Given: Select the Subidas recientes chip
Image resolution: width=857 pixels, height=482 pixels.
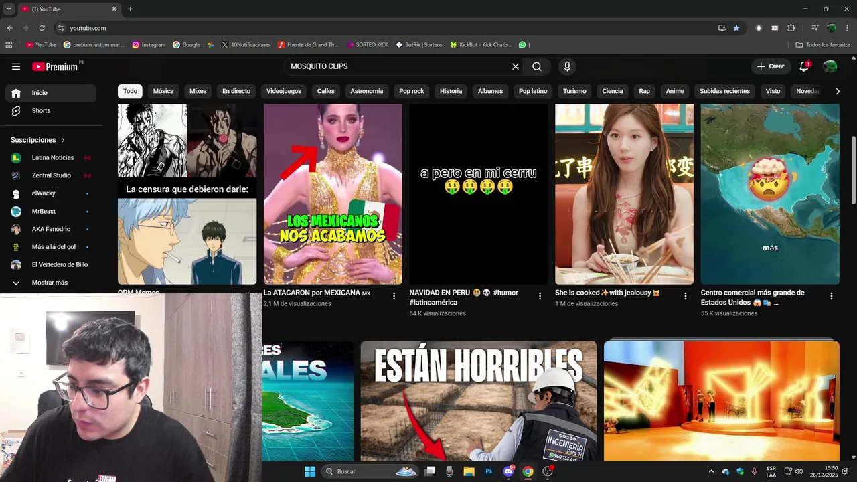Looking at the screenshot, I should [724, 91].
